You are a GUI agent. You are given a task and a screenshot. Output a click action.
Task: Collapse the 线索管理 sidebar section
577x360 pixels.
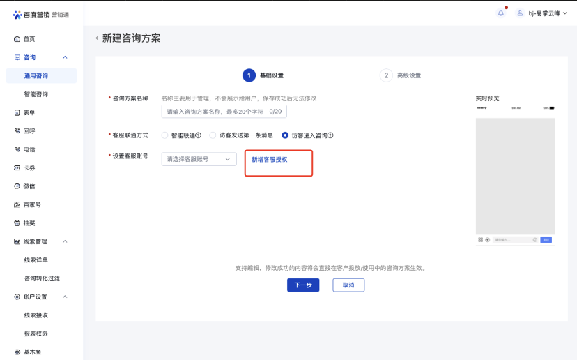65,241
